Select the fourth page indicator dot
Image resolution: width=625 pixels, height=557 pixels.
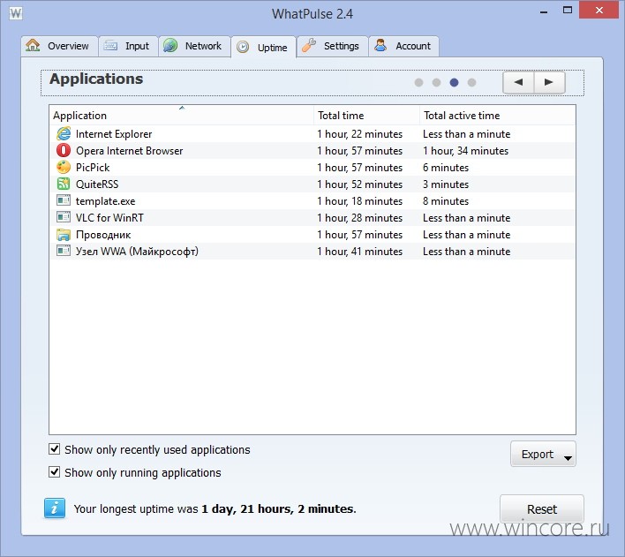[471, 82]
